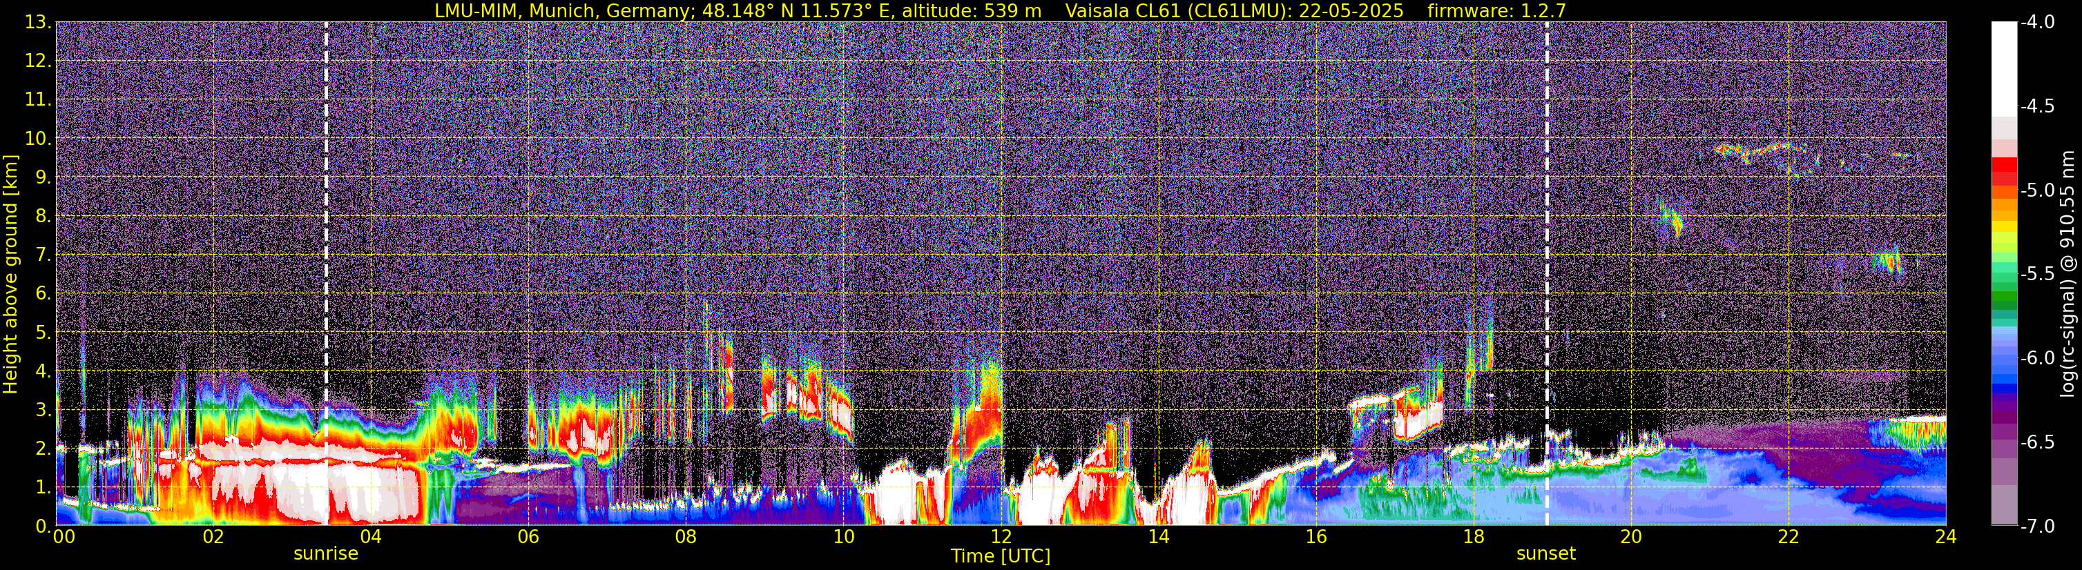Click the green band of the colorbar
Viewport: 2082px width, 570px height.
click(2005, 295)
